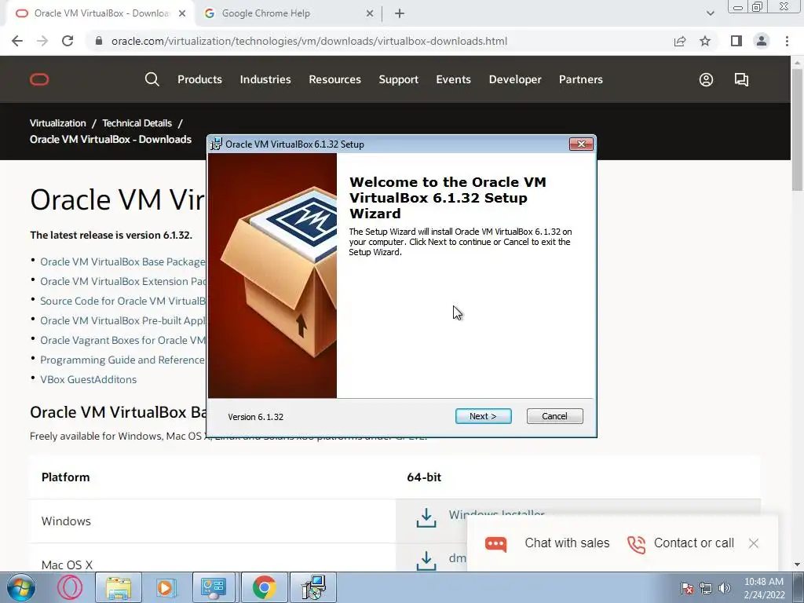Click Contact or call
The width and height of the screenshot is (804, 603).
point(681,543)
